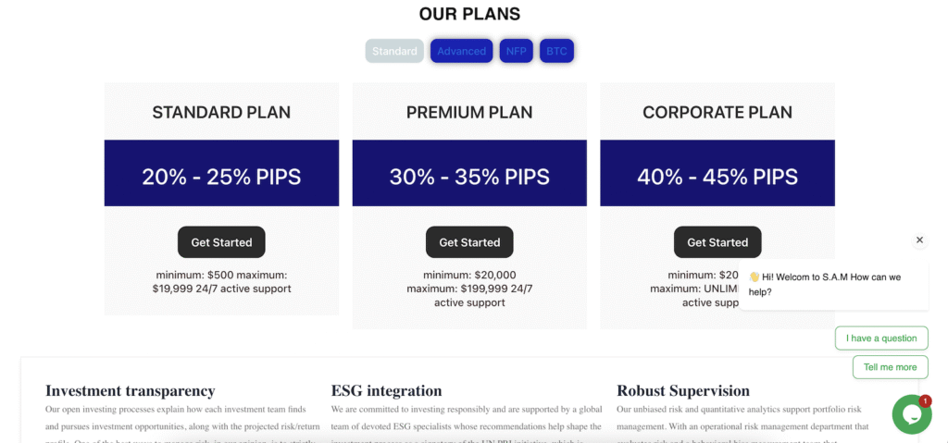Click the red chat notification badge

point(925,400)
